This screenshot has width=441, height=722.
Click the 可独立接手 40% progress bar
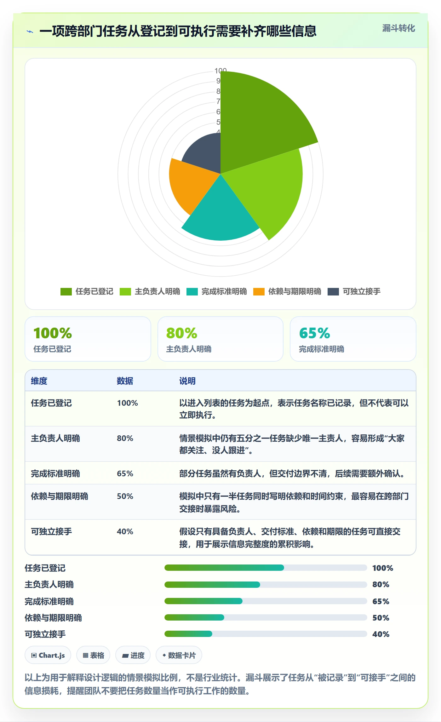(266, 634)
